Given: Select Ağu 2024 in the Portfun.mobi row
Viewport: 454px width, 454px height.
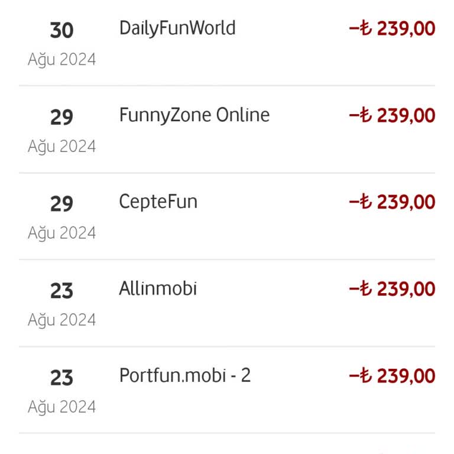Looking at the screenshot, I should (x=61, y=407).
